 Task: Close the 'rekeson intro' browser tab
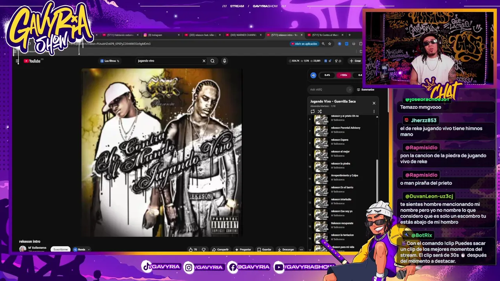pyautogui.click(x=302, y=35)
